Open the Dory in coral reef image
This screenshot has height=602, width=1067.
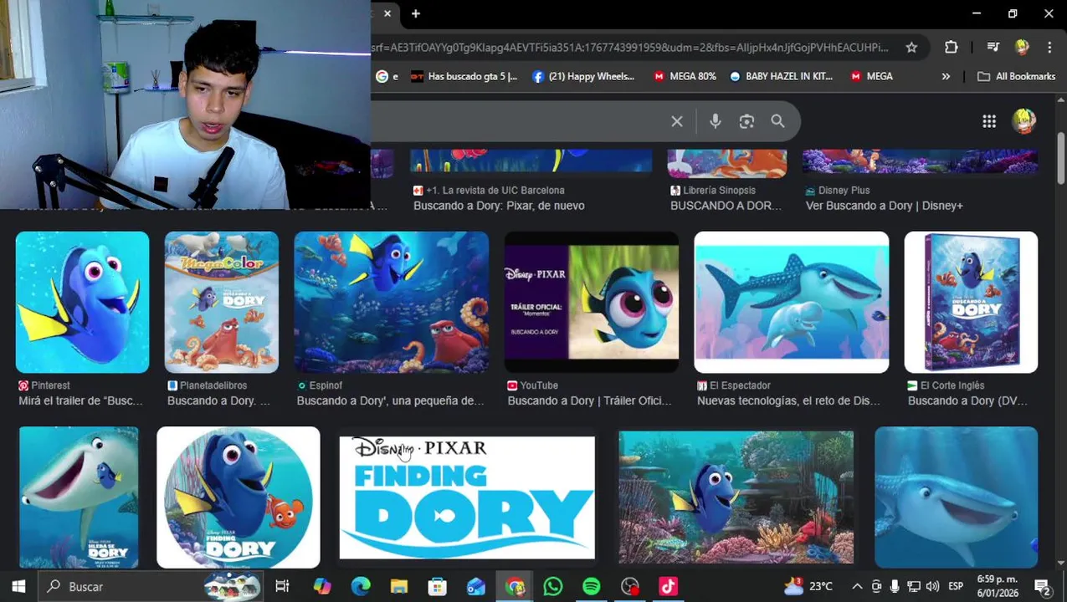[736, 497]
